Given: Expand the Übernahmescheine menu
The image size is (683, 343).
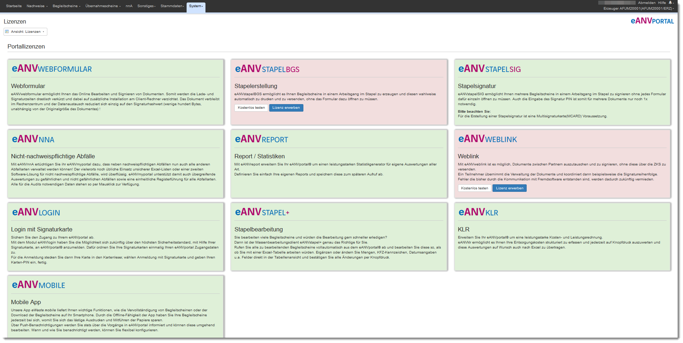Looking at the screenshot, I should 103,6.
